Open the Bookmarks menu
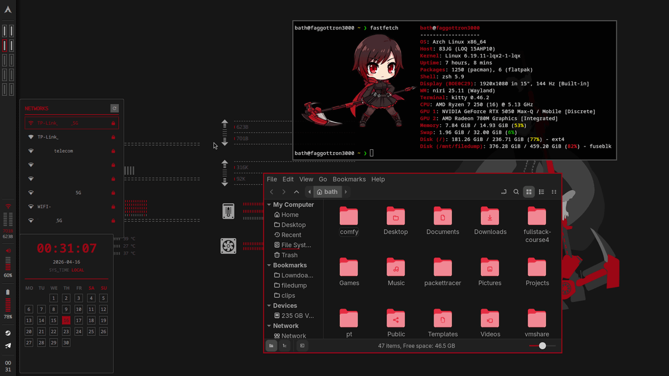Viewport: 669px width, 376px height. tap(349, 179)
